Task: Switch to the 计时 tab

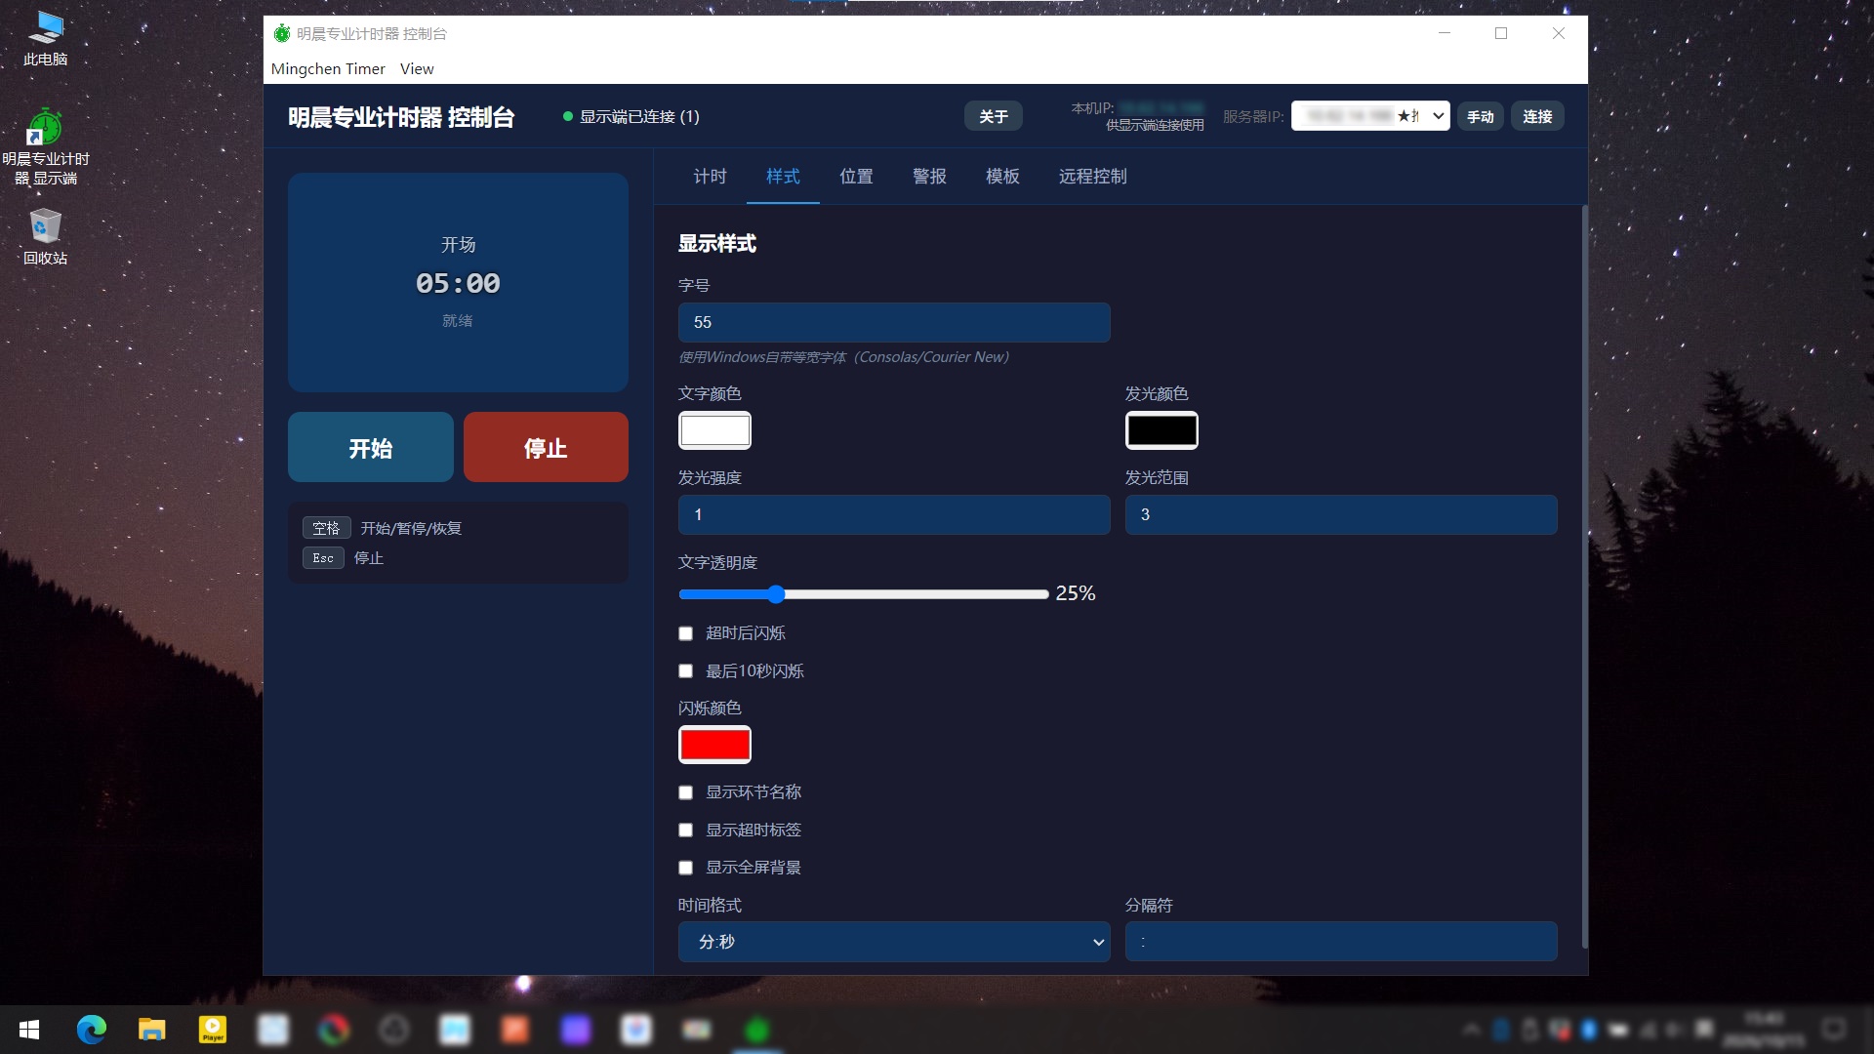Action: pyautogui.click(x=710, y=177)
